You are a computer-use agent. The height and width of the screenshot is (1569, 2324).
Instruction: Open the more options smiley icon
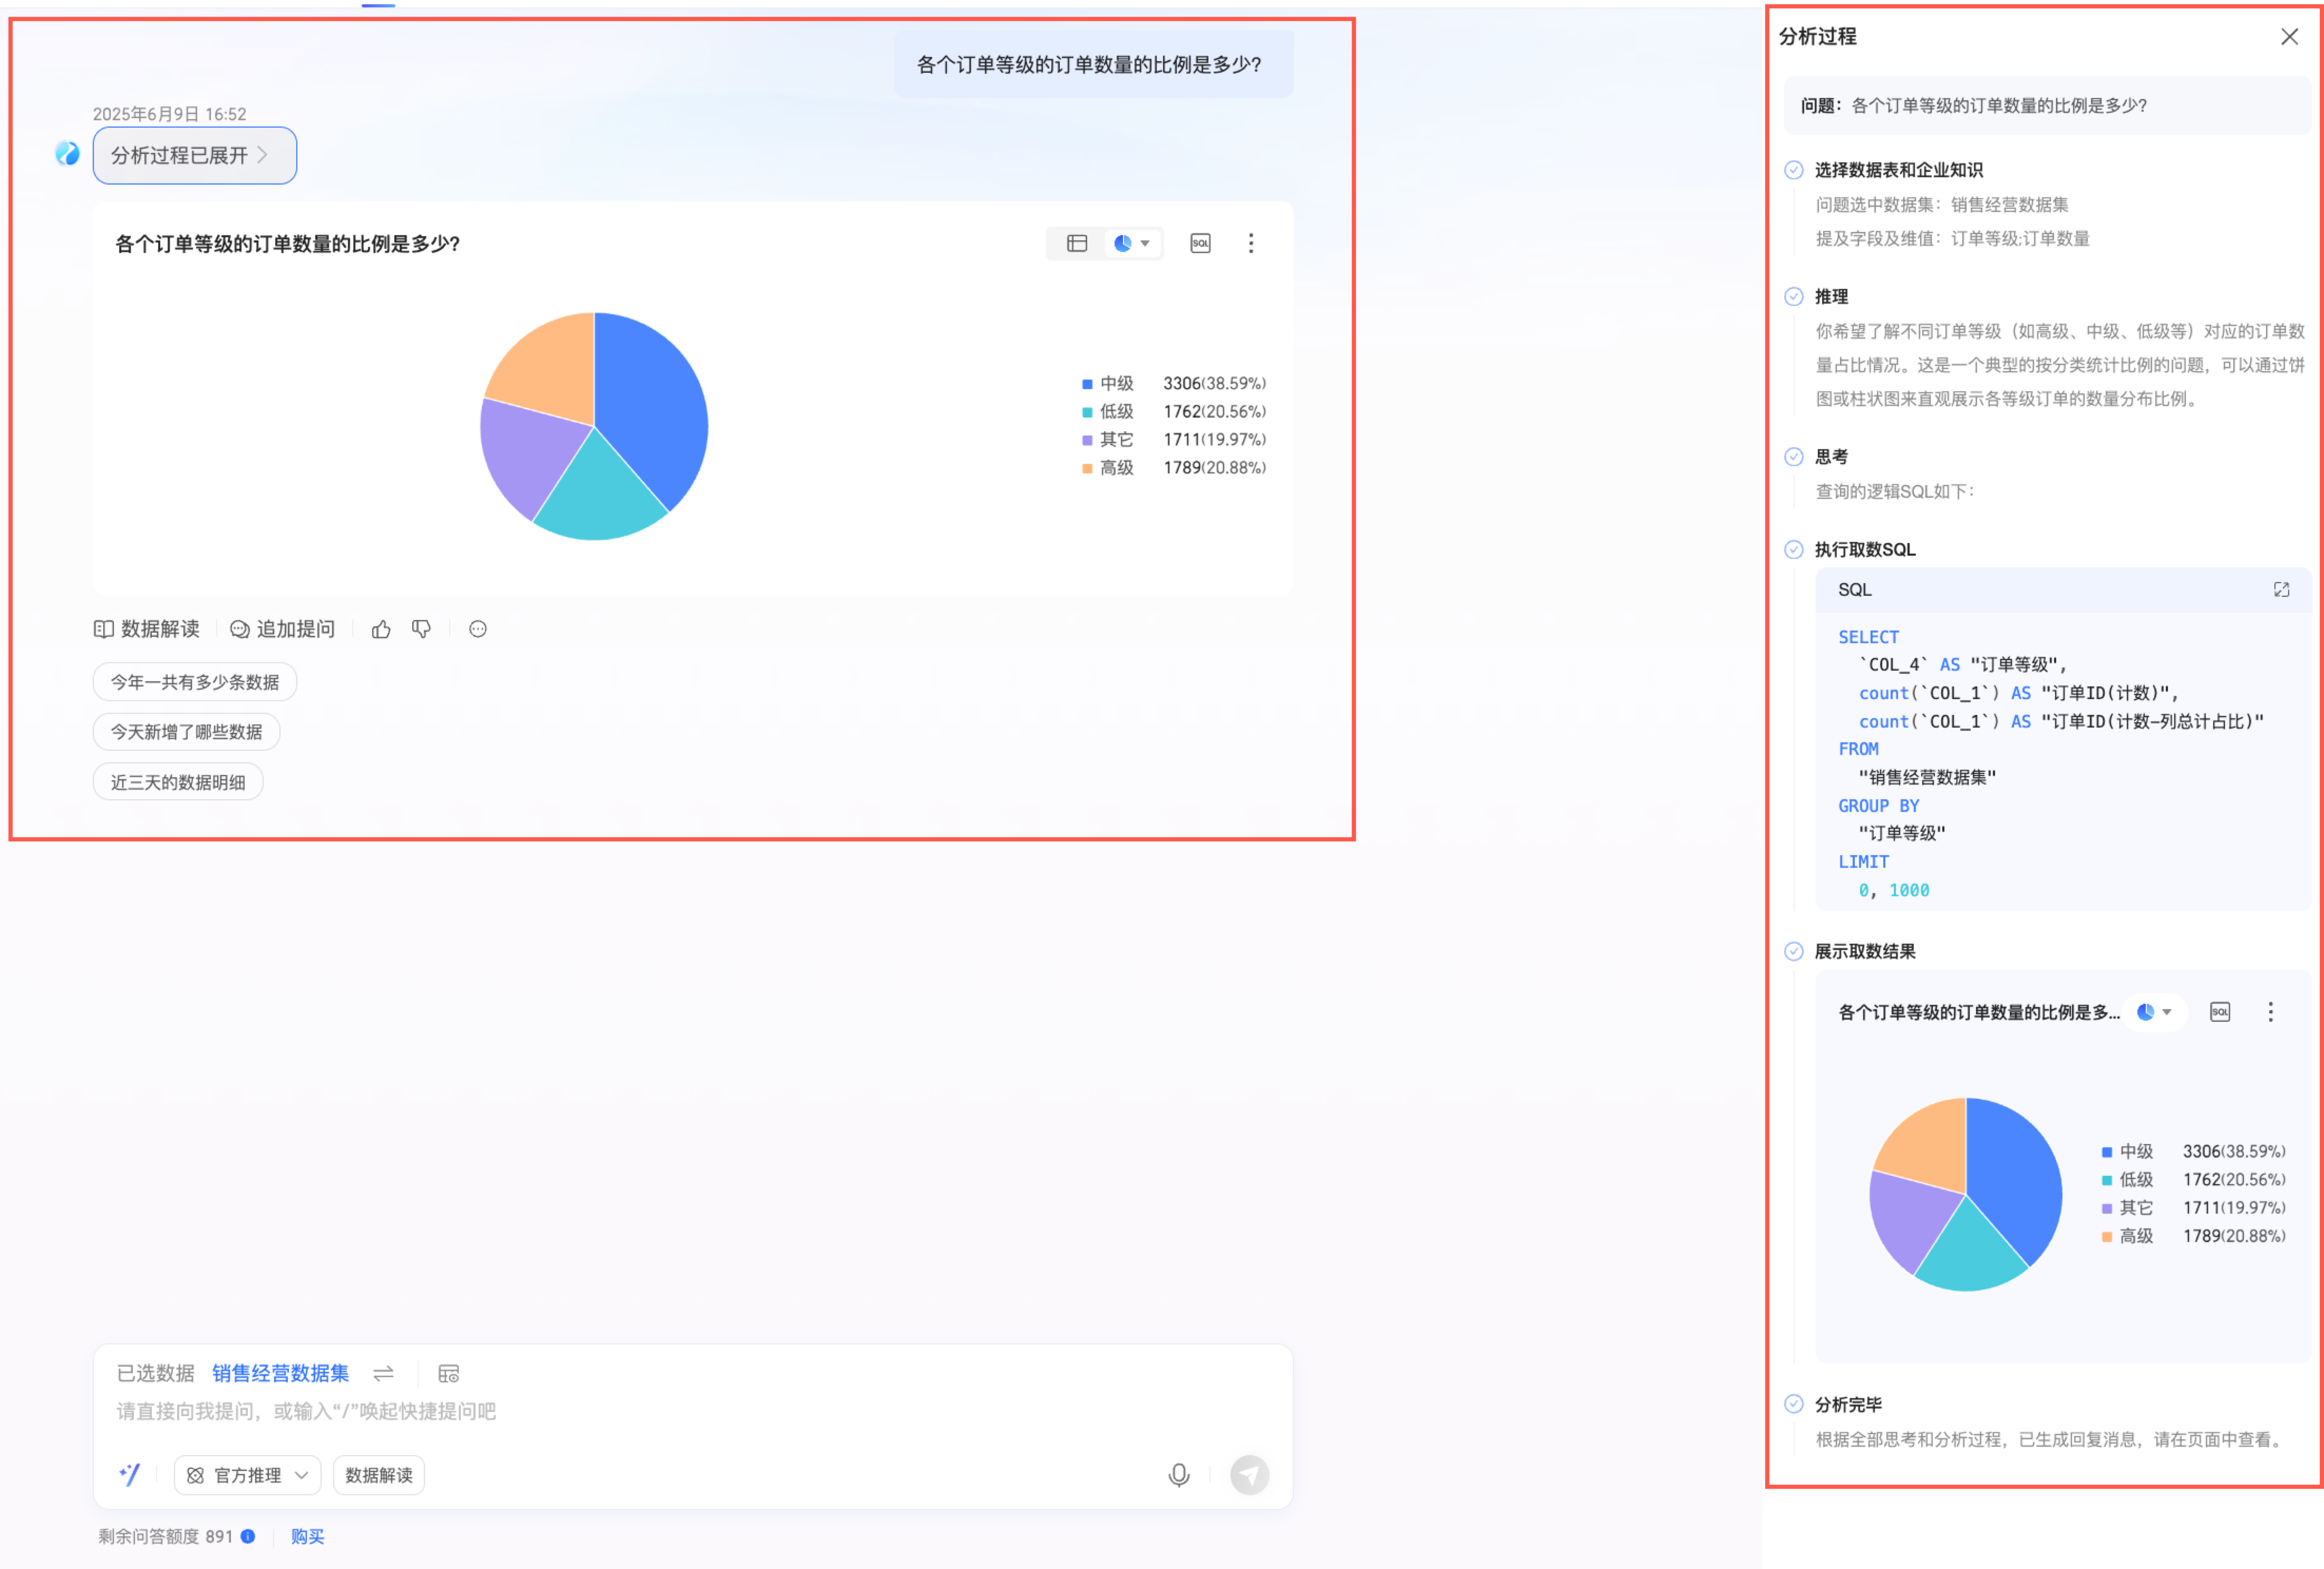(478, 629)
